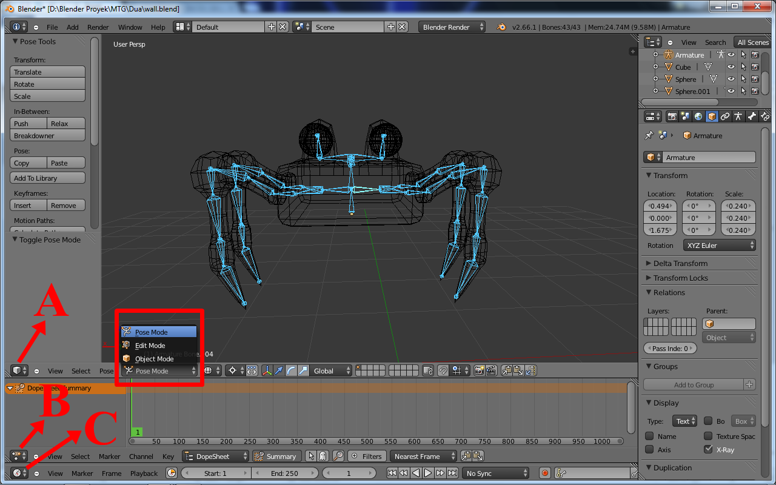Open the No Sync playback dropdown
The height and width of the screenshot is (485, 776).
[495, 473]
